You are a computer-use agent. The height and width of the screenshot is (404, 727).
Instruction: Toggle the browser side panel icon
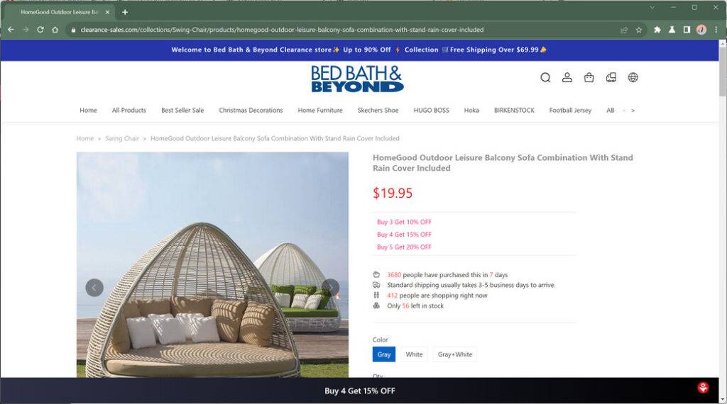687,30
